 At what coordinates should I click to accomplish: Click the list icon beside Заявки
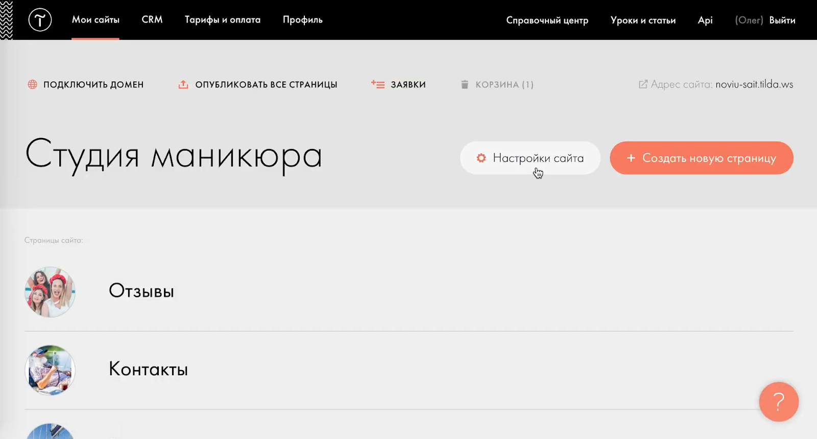378,84
